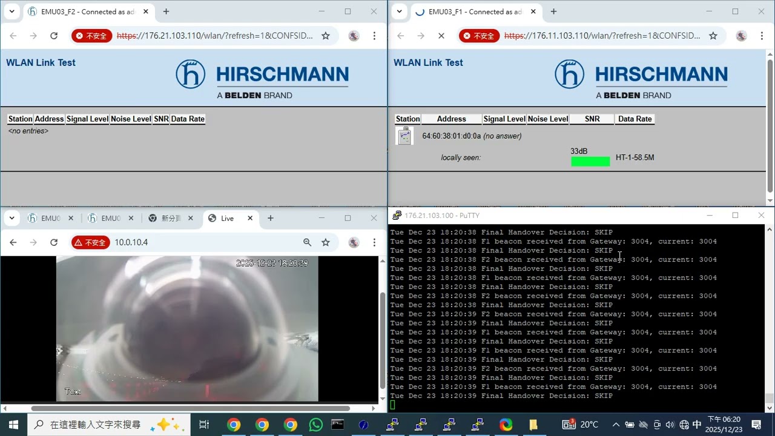
Task: Click vertical scrollbar in EMU03_F1 window
Action: [770, 127]
